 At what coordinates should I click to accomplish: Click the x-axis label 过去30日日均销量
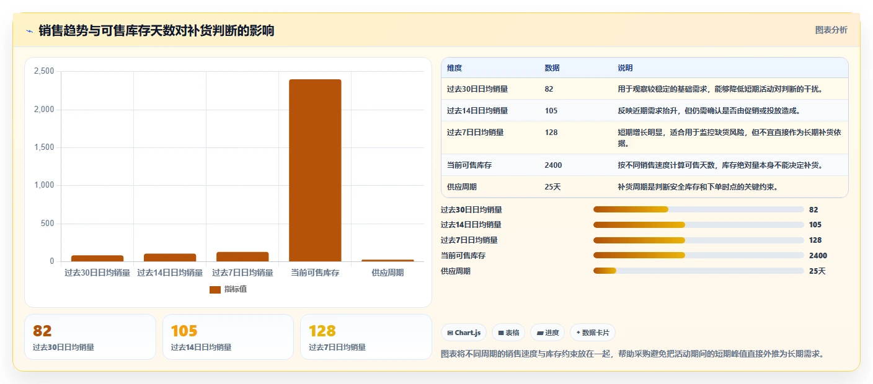click(x=97, y=273)
